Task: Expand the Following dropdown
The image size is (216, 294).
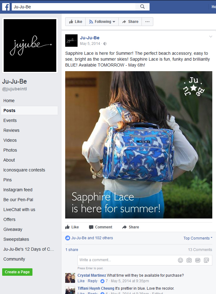Action: [102, 22]
